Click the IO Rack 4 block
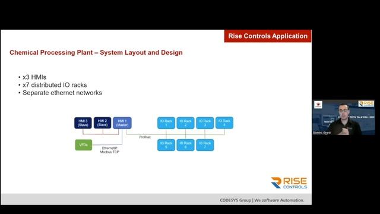 (224, 123)
